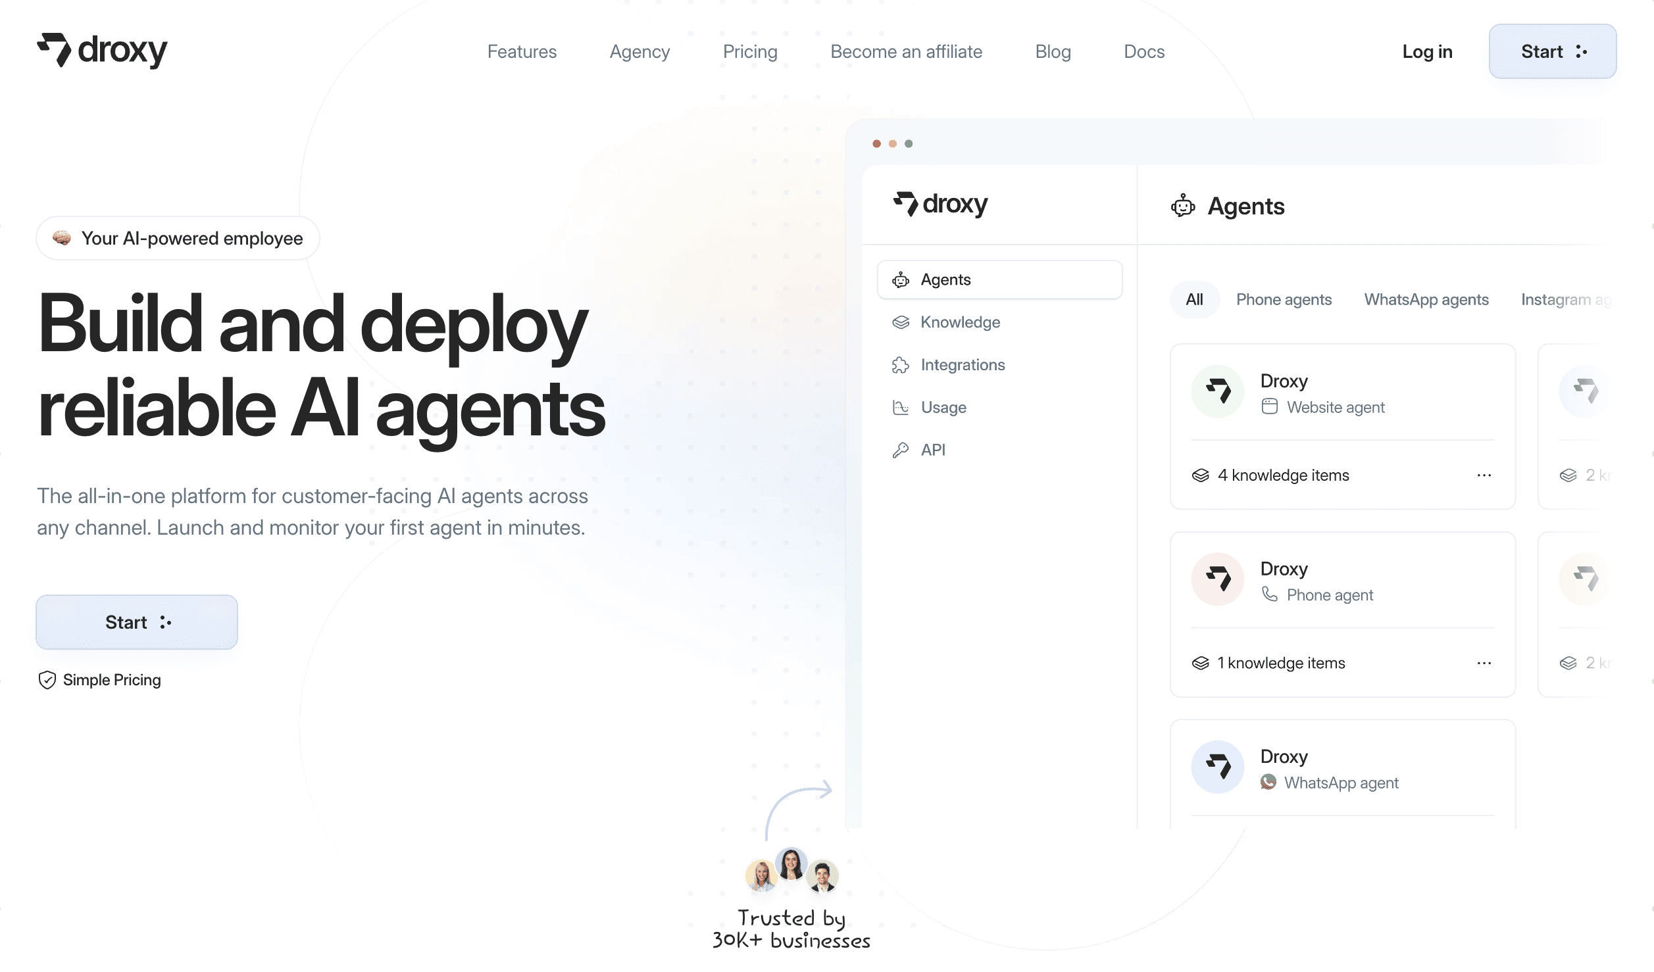The width and height of the screenshot is (1654, 972).
Task: Select the All filter tab
Action: point(1194,300)
